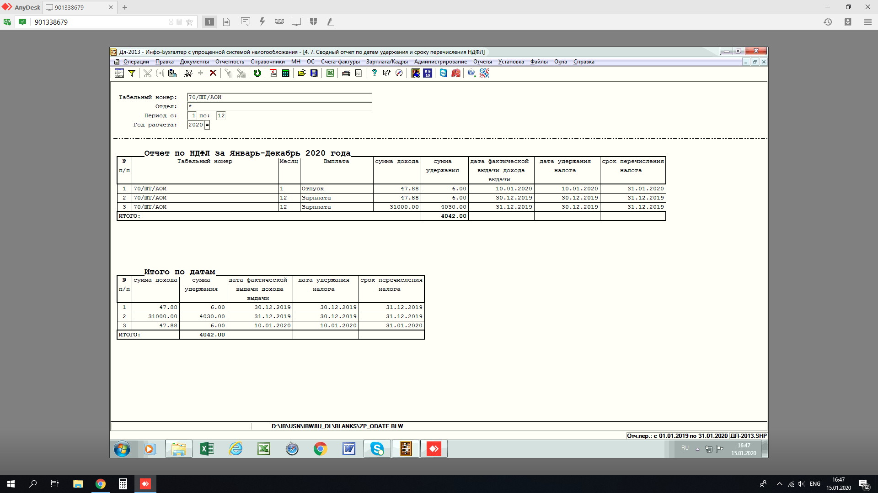Viewport: 878px width, 493px height.
Task: Click the compass navigation icon
Action: point(399,73)
